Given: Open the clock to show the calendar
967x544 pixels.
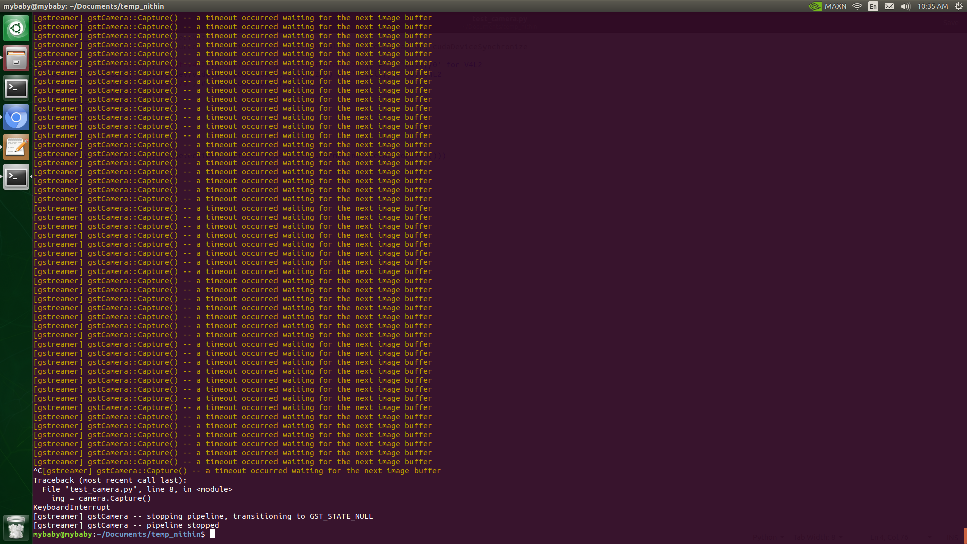Looking at the screenshot, I should [x=932, y=6].
